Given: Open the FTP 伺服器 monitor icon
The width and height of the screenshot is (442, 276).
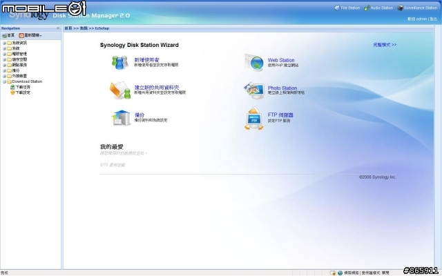Looking at the screenshot, I should [x=254, y=118].
